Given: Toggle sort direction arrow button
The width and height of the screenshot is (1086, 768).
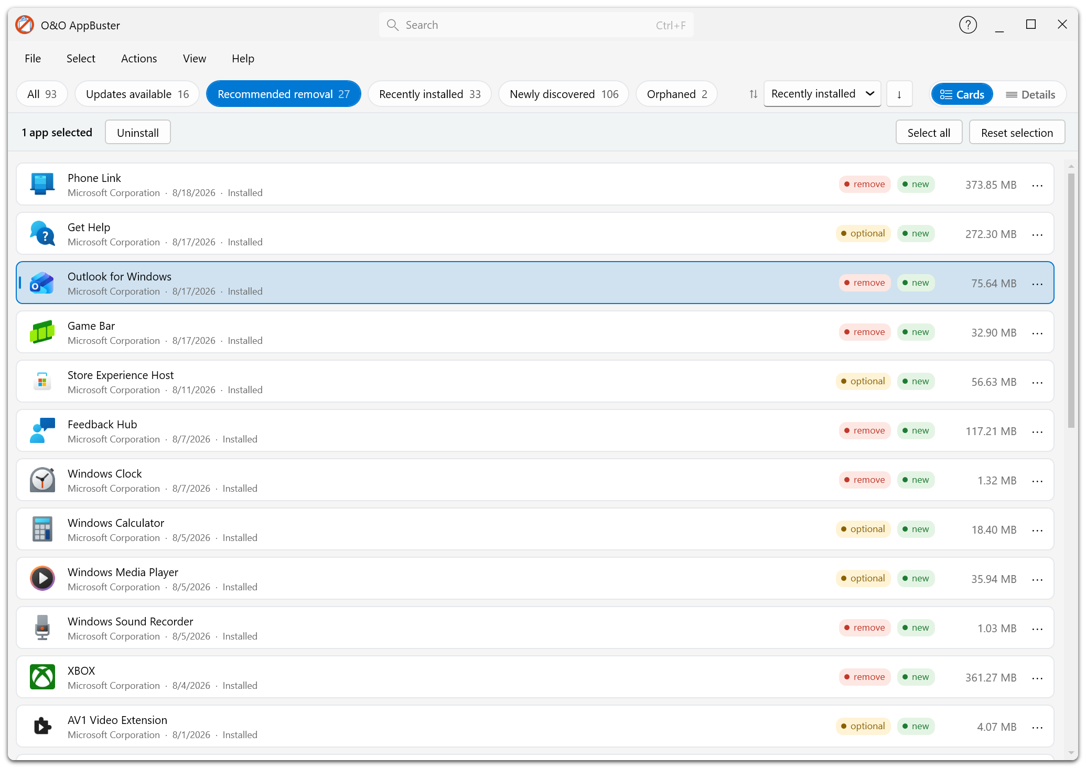Looking at the screenshot, I should 899,94.
